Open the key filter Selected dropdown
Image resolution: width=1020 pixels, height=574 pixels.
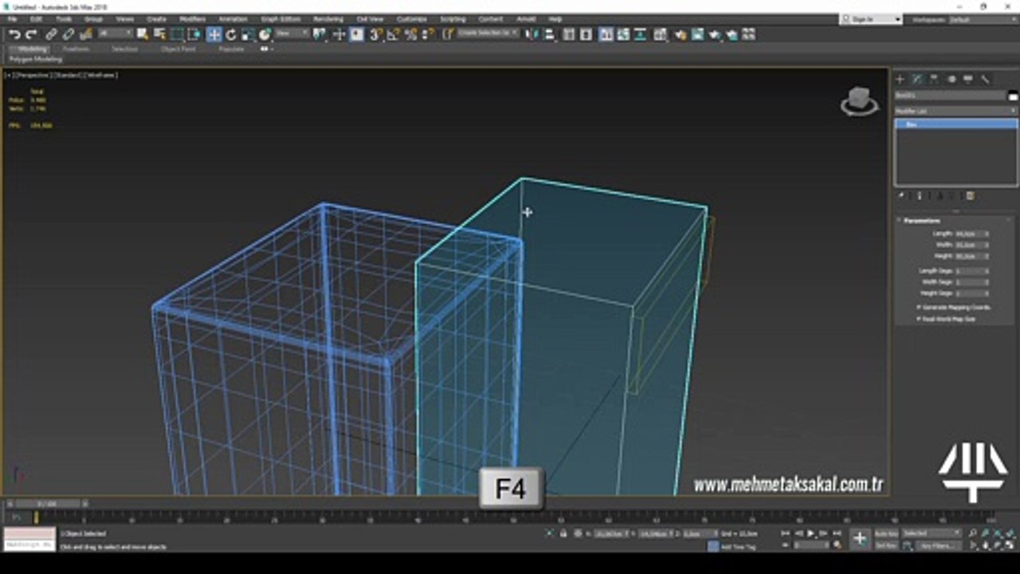(x=932, y=533)
